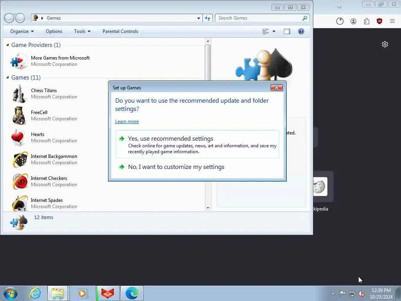This screenshot has width=401, height=301.
Task: Toggle the preview pane icon
Action: tap(287, 31)
